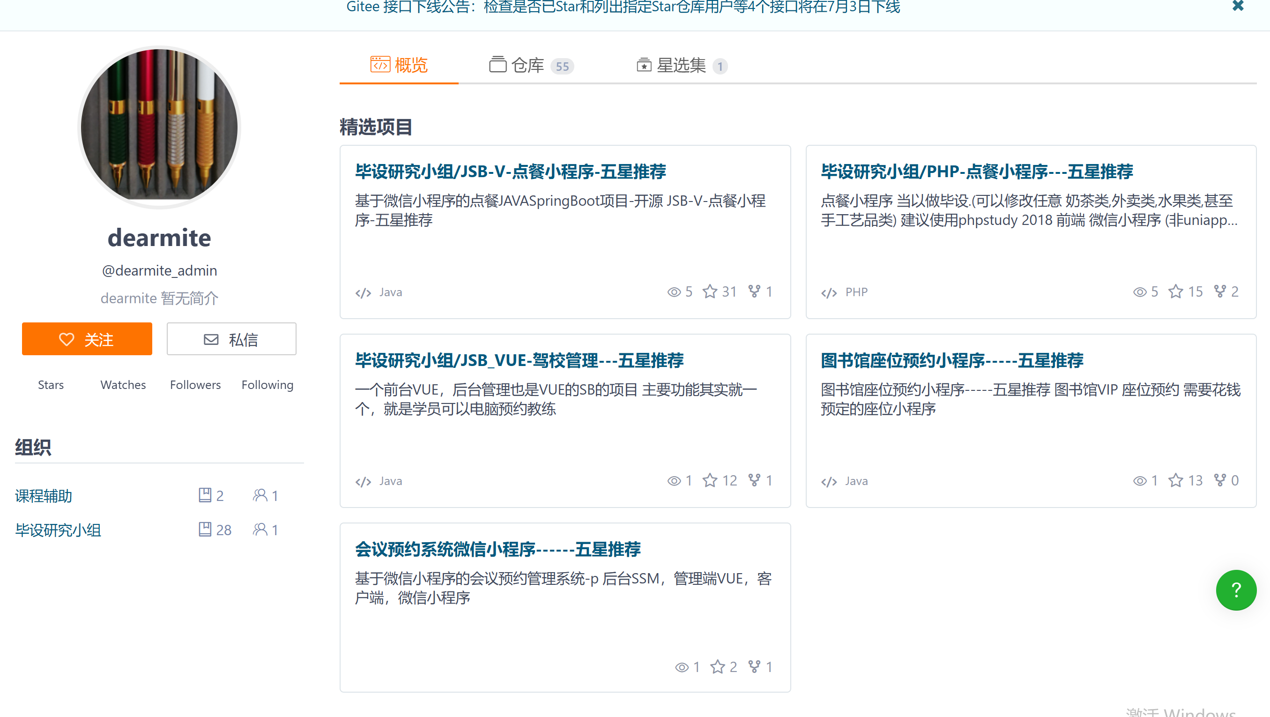This screenshot has width=1270, height=717.
Task: Switch to the 仓库 repositories tab
Action: (x=527, y=65)
